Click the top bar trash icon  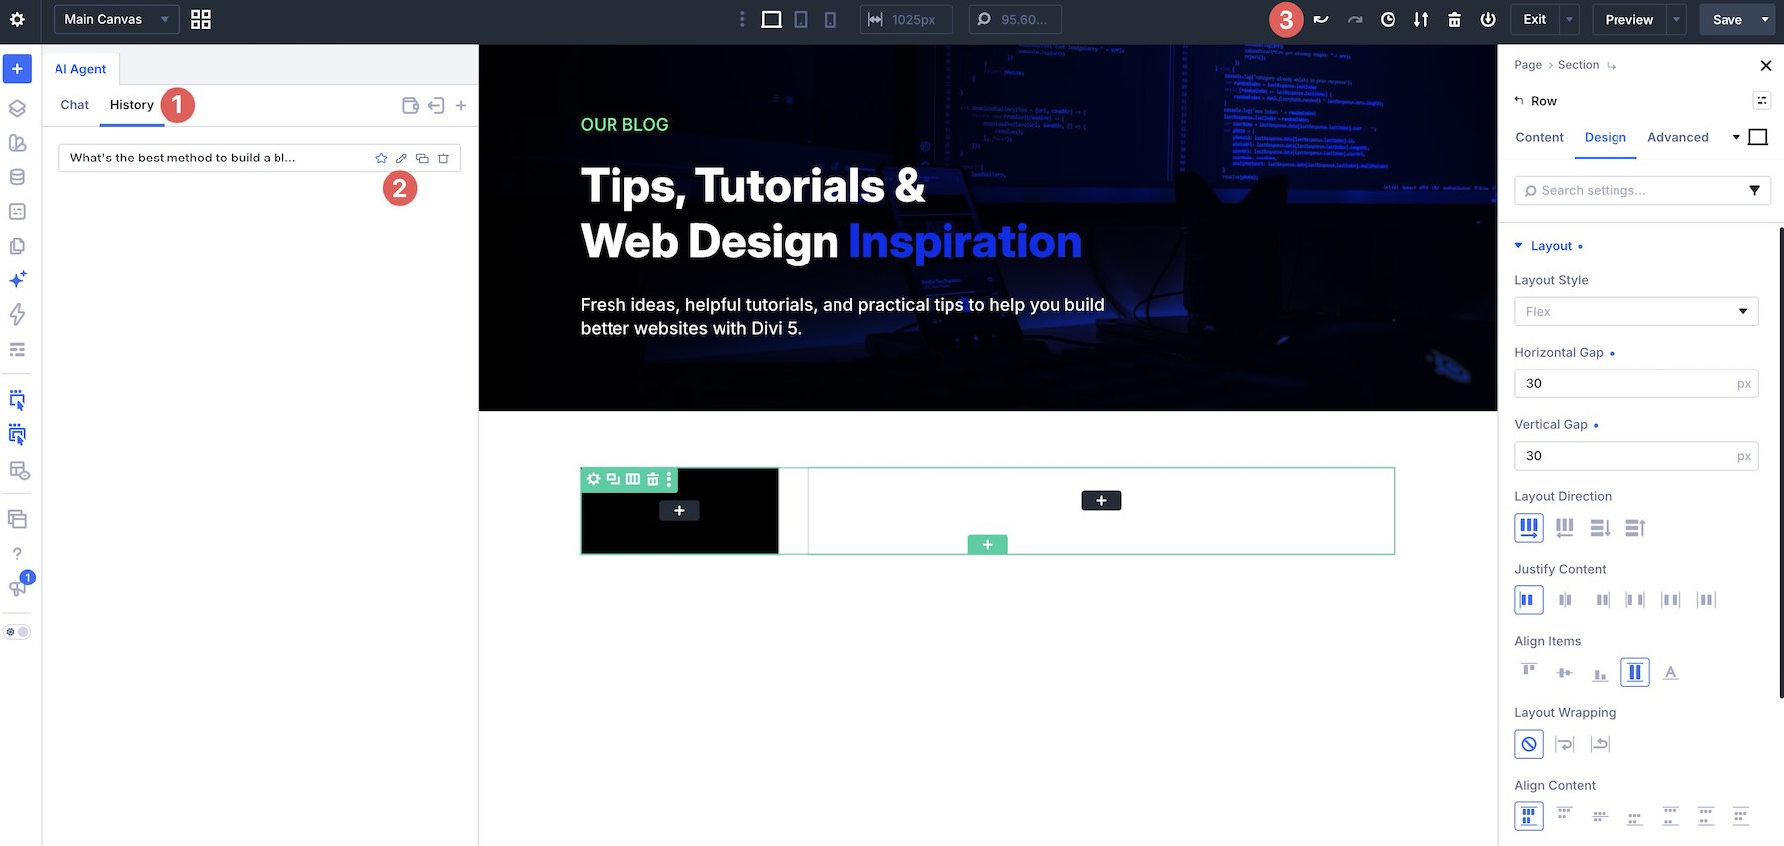click(1454, 19)
